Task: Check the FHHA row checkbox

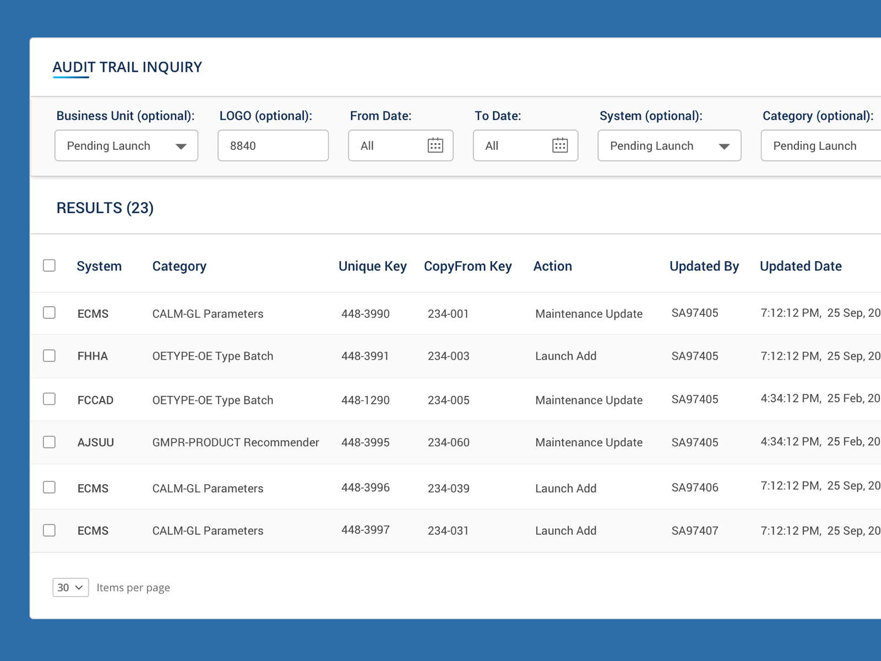Action: 49,356
